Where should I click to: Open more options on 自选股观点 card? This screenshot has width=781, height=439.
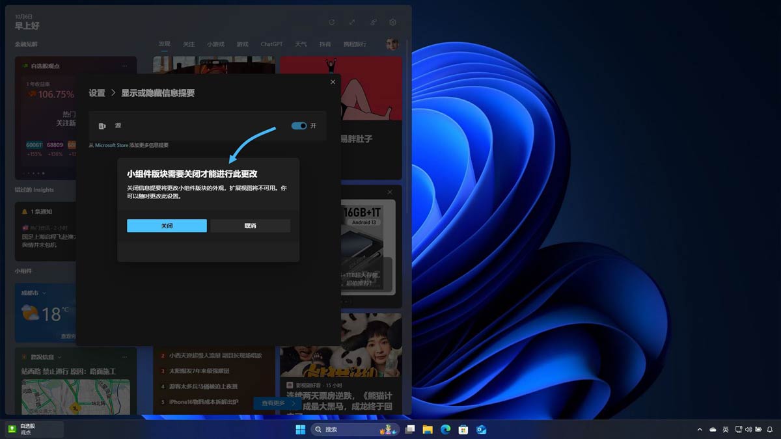pyautogui.click(x=124, y=66)
